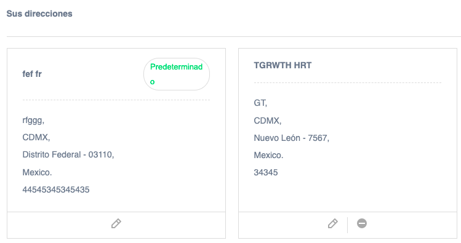
Task: Click the dashed divider under fef fr
Action: (116, 100)
